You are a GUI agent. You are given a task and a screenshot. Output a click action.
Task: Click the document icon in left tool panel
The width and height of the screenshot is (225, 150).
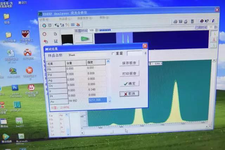(x=55, y=34)
